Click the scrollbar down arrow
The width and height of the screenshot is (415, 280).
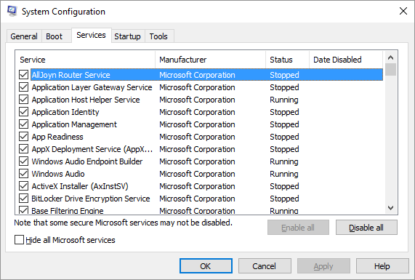(390, 208)
